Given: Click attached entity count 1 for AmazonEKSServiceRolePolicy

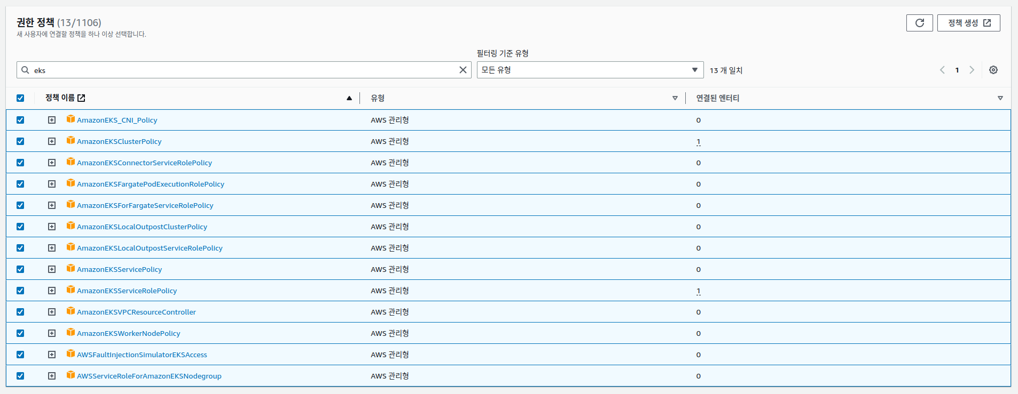Looking at the screenshot, I should [698, 291].
